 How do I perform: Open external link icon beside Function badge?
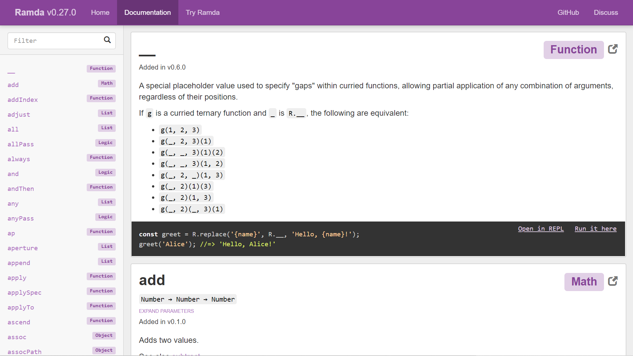(x=613, y=49)
